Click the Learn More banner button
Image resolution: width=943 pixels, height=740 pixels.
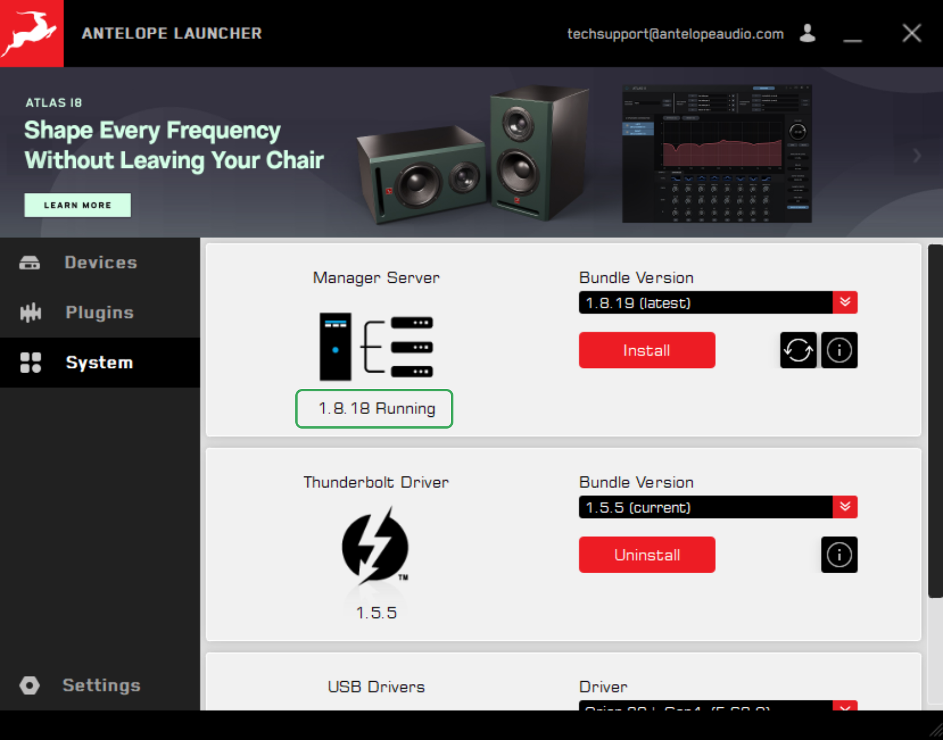(78, 205)
